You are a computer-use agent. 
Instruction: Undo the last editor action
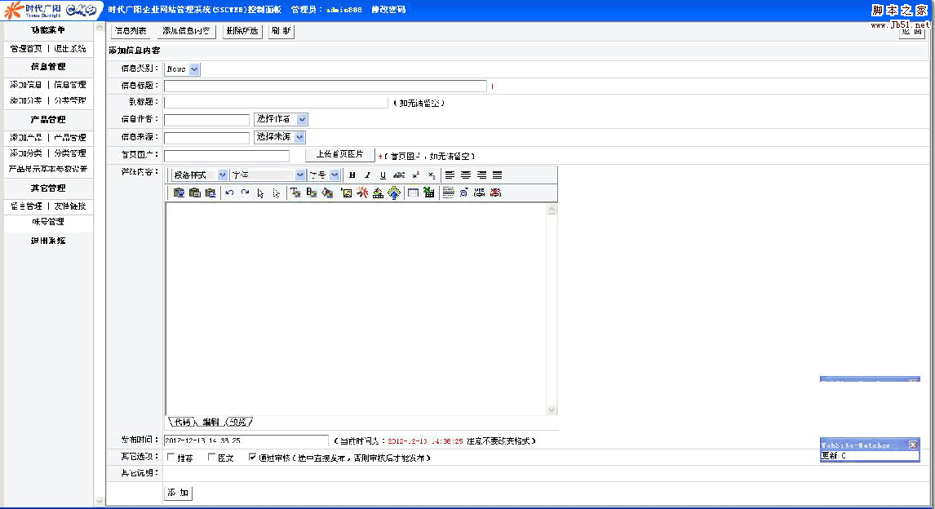tap(229, 193)
